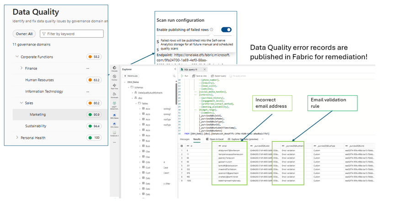Open OneLake from the Fabric sidebar
The height and width of the screenshot is (204, 393).
(114, 69)
